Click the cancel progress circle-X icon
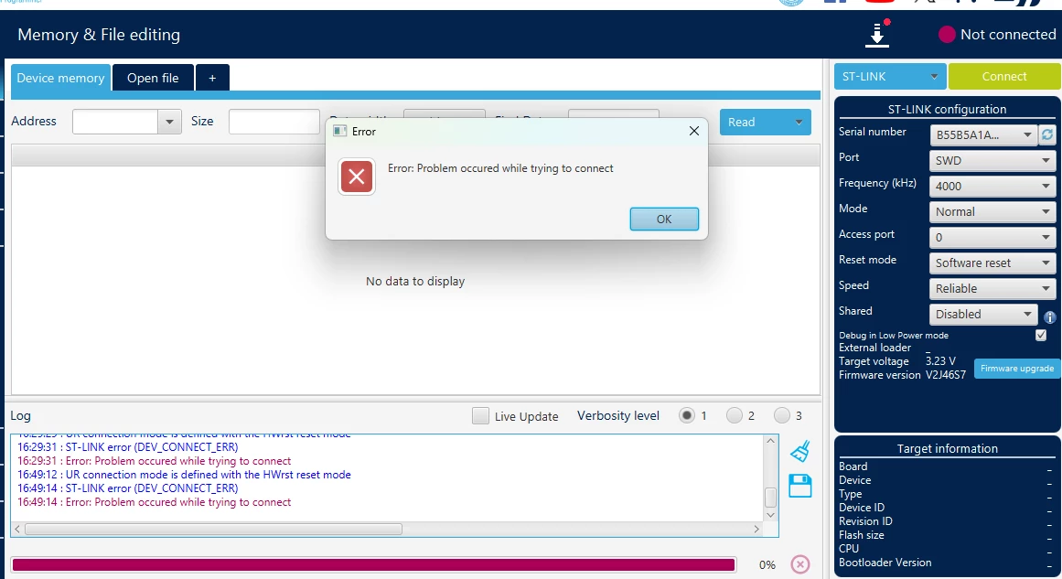This screenshot has width=1062, height=579. coord(799,564)
